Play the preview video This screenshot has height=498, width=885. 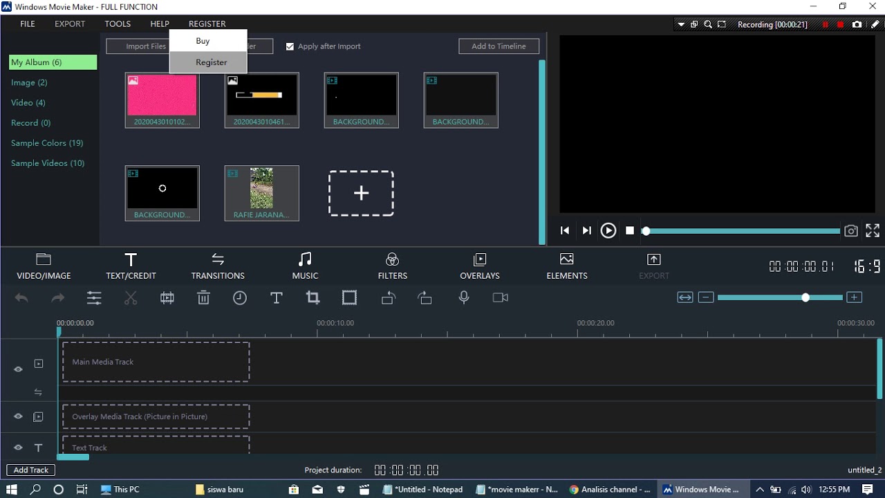point(608,231)
